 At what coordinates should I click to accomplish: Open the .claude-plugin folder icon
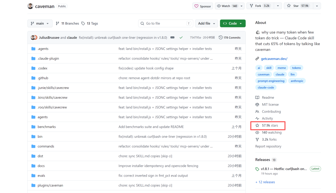click(33, 58)
